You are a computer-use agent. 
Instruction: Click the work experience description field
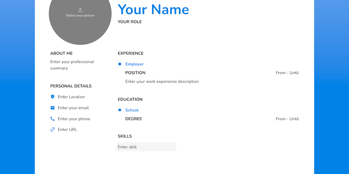pyautogui.click(x=162, y=82)
